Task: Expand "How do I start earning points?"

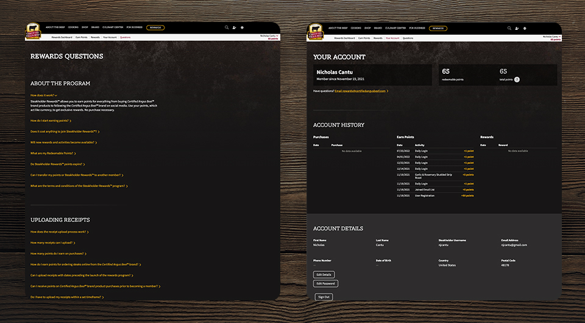Action: (51, 121)
